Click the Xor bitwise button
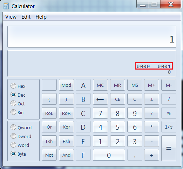The width and height of the screenshot is (183, 169). point(66,127)
